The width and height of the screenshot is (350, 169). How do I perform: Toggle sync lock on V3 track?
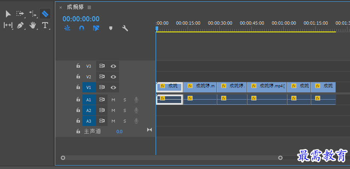click(x=102, y=66)
